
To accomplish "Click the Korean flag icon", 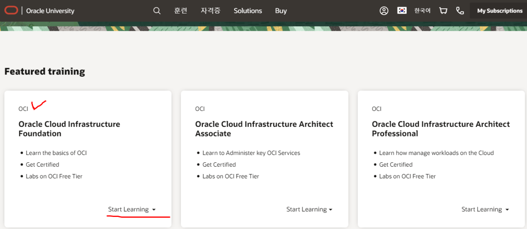I will point(402,11).
